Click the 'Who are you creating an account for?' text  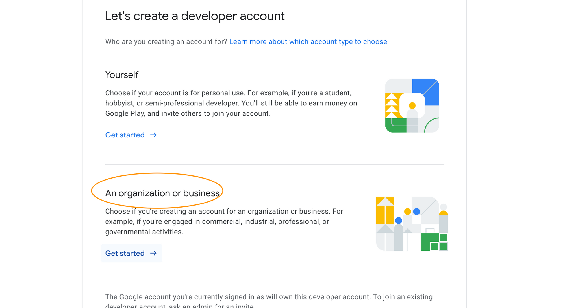[166, 42]
